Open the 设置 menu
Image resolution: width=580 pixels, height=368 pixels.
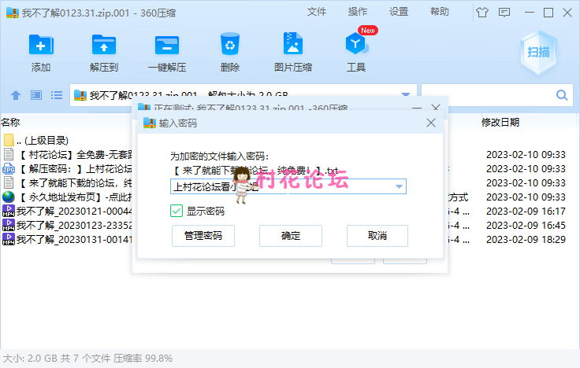pyautogui.click(x=399, y=12)
